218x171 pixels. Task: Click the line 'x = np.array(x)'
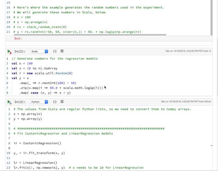(x=28, y=114)
